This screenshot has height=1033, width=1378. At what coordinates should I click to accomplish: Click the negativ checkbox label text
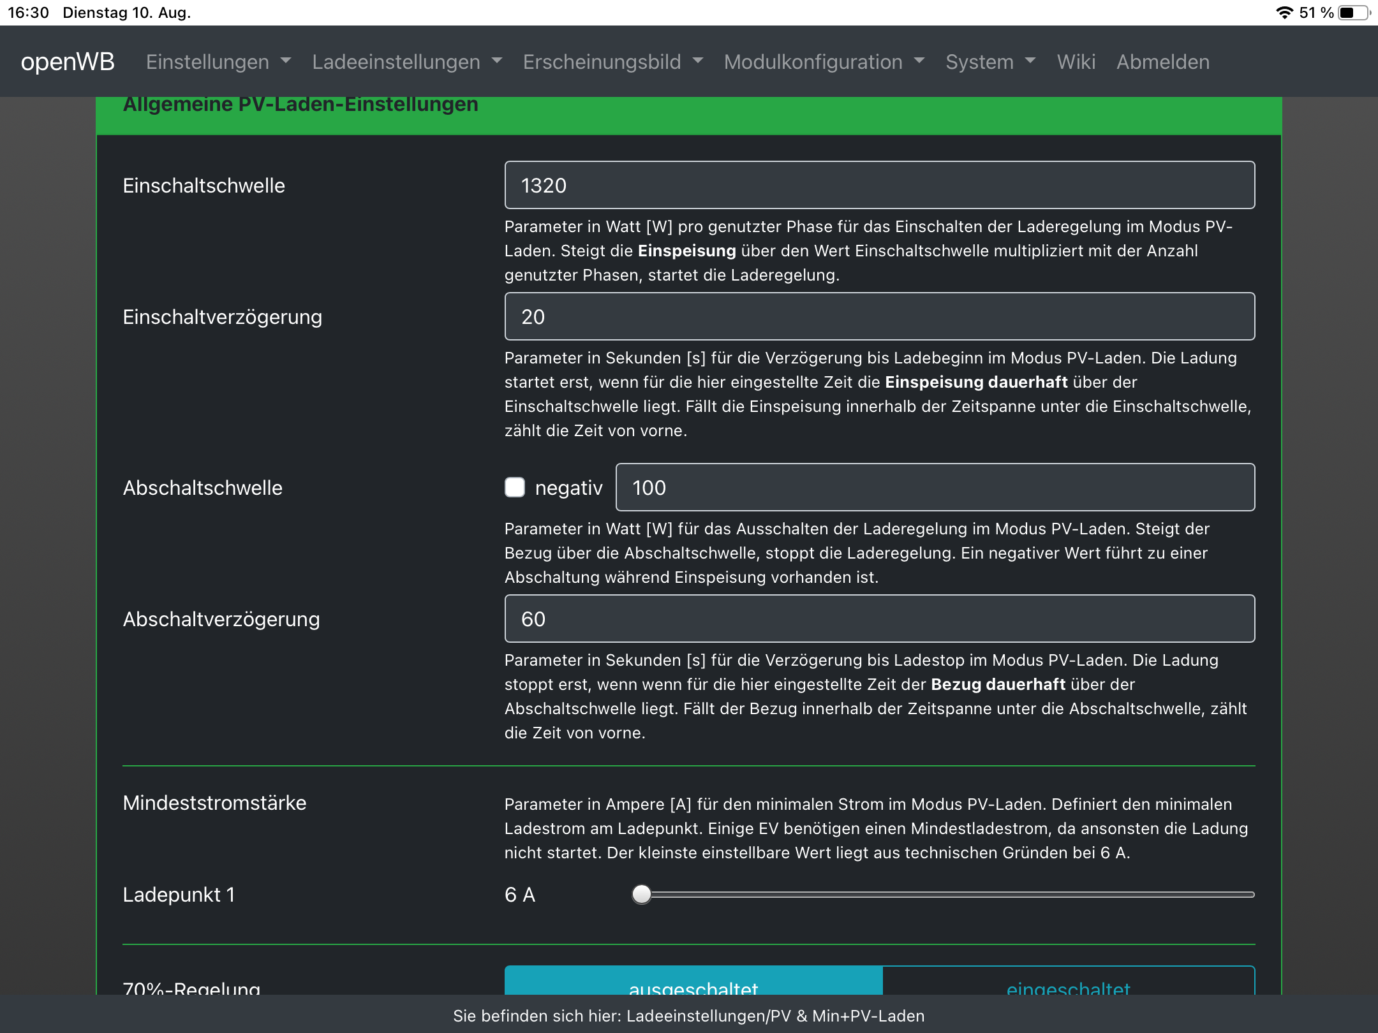point(568,488)
